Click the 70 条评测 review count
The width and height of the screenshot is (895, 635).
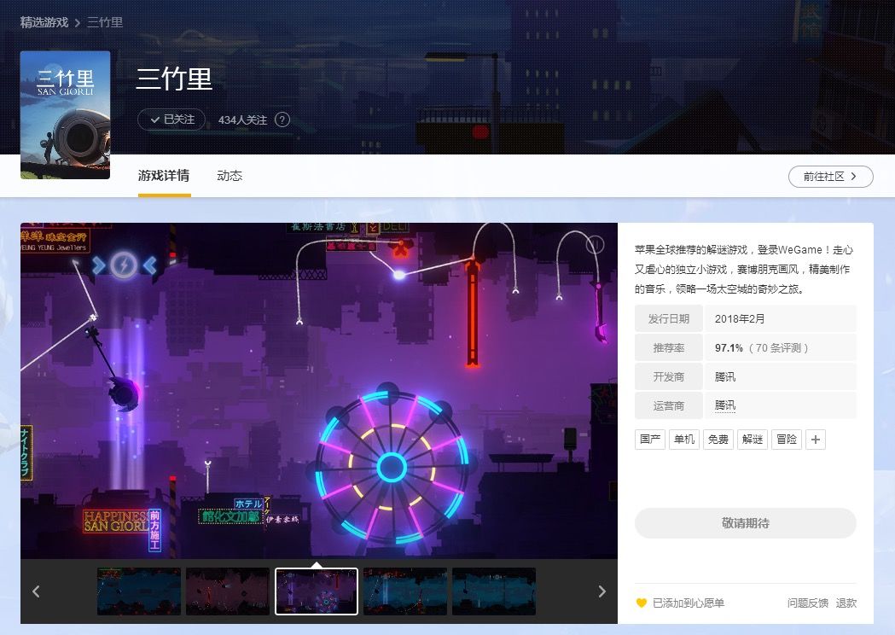pyautogui.click(x=779, y=347)
